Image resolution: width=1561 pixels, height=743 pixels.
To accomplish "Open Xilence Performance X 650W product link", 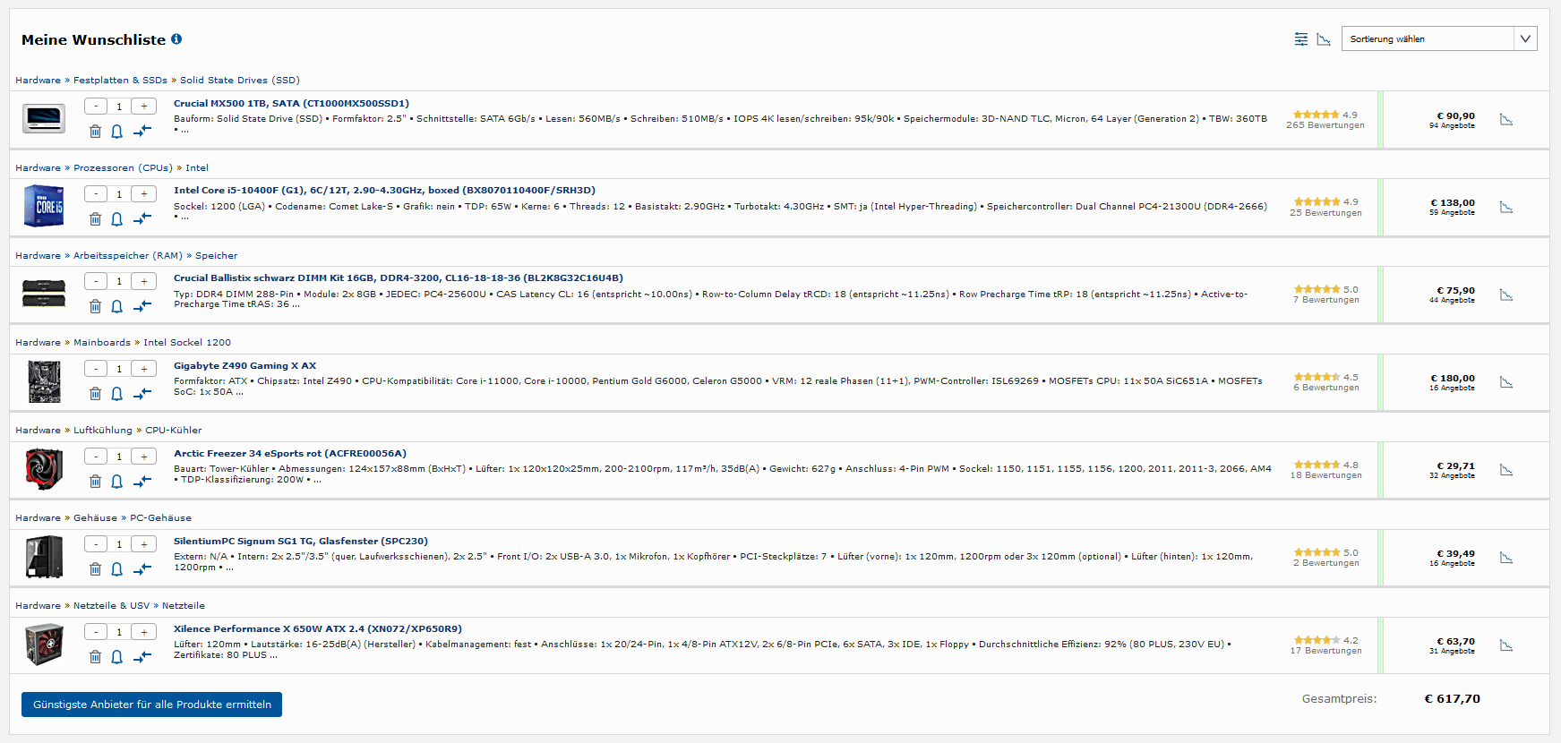I will click(x=318, y=628).
